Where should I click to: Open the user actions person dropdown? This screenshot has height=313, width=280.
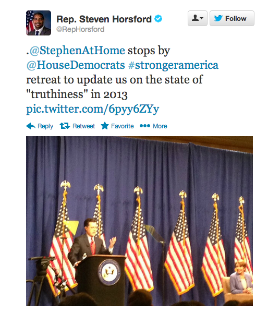(198, 18)
